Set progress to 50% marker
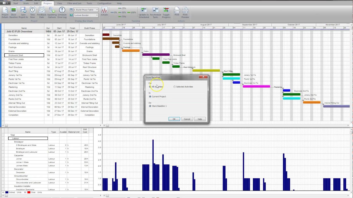Screen dimensions: 353x198 (x=122, y=12)
